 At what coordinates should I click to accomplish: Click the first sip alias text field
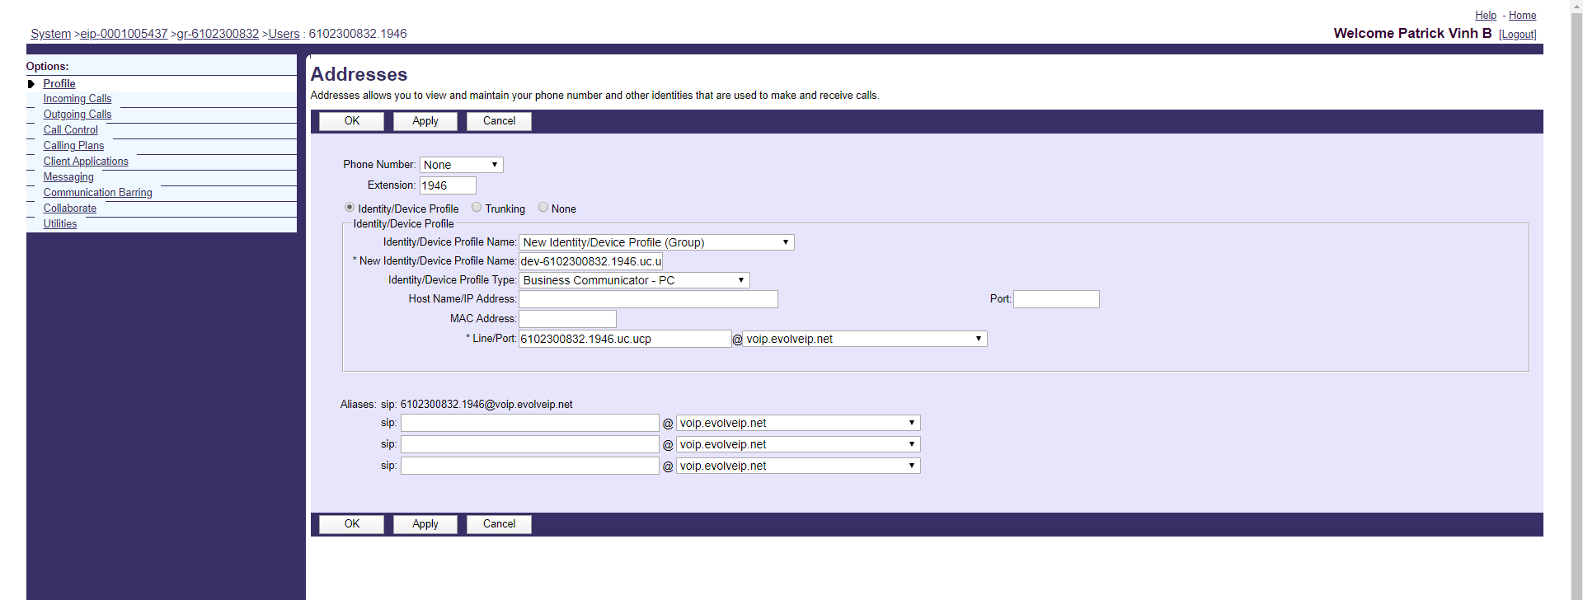(529, 423)
